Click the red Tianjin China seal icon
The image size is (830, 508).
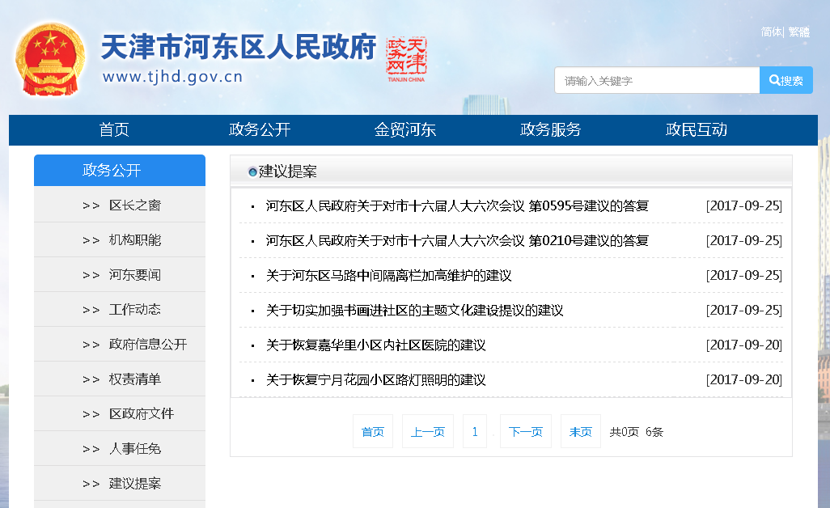406,58
